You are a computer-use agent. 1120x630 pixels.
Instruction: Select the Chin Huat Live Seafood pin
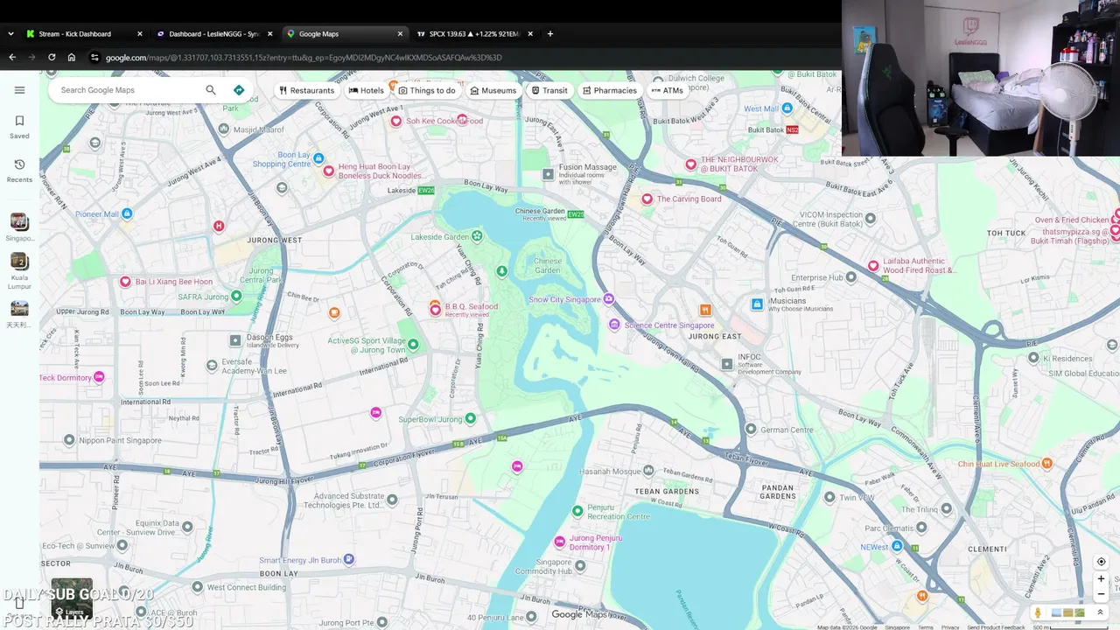1047,464
